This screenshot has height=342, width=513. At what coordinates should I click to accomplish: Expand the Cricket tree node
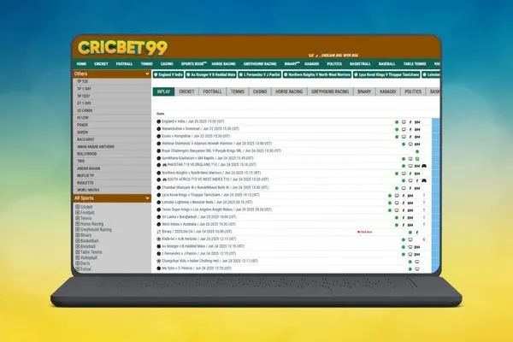[x=78, y=207]
